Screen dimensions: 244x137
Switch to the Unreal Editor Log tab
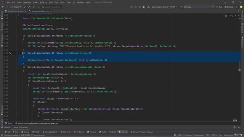click(20, 127)
